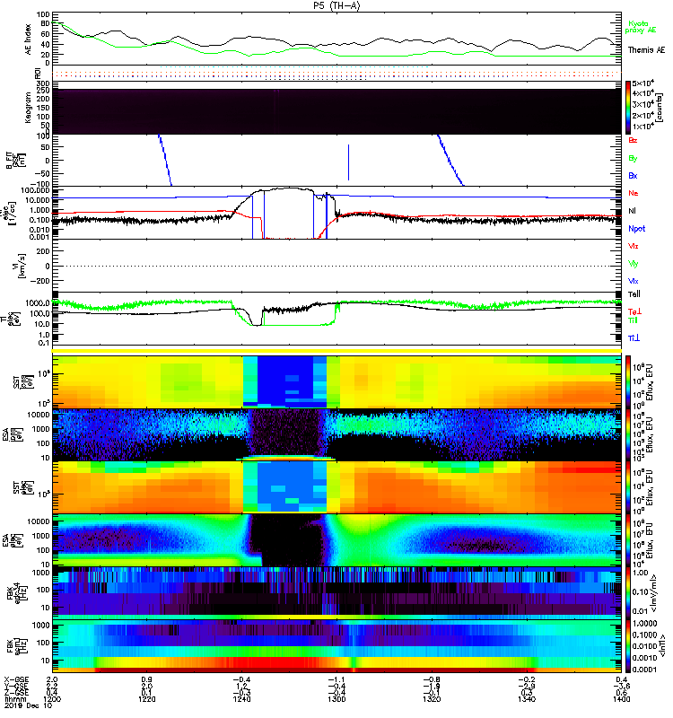Click the isolated blue spike in B_FIT panel
Screen dimensions: 673x718
[348, 162]
